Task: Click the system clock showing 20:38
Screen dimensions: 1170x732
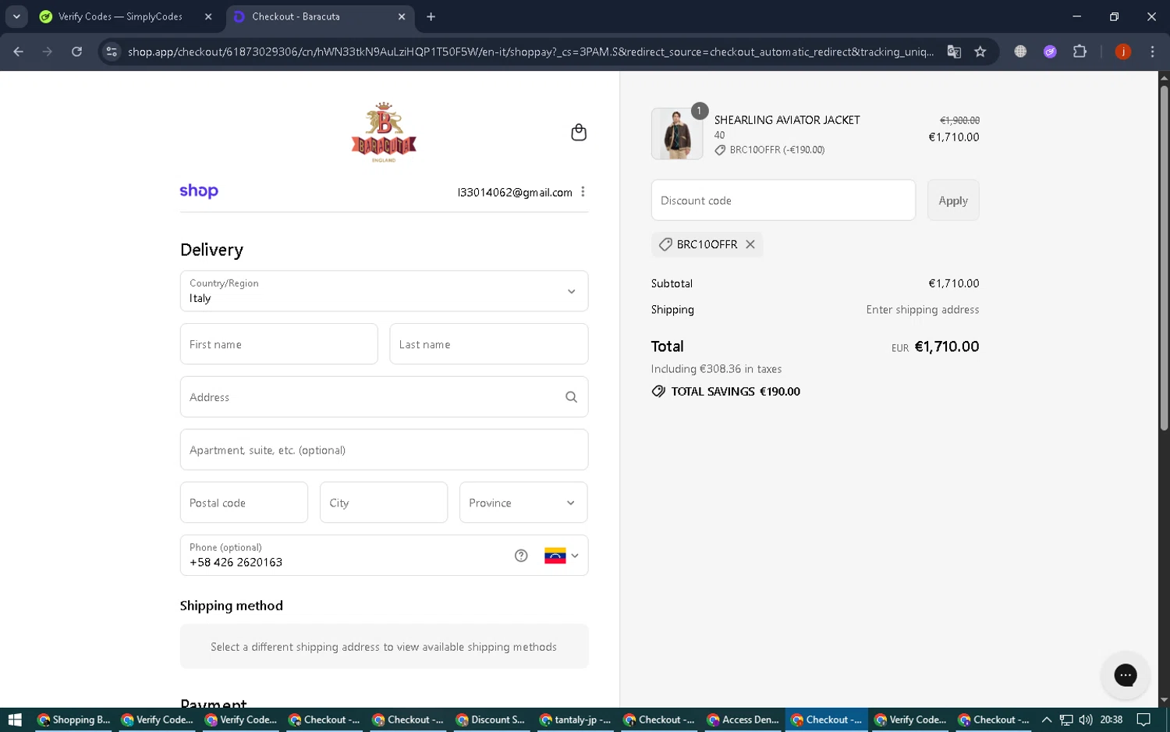Action: tap(1111, 720)
